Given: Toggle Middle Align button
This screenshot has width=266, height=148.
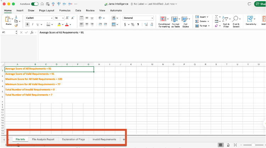Looking at the screenshot, I should coord(87,18).
